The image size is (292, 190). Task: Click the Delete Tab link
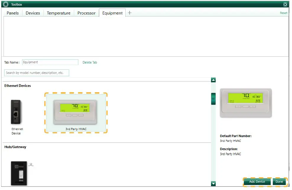pyautogui.click(x=90, y=62)
